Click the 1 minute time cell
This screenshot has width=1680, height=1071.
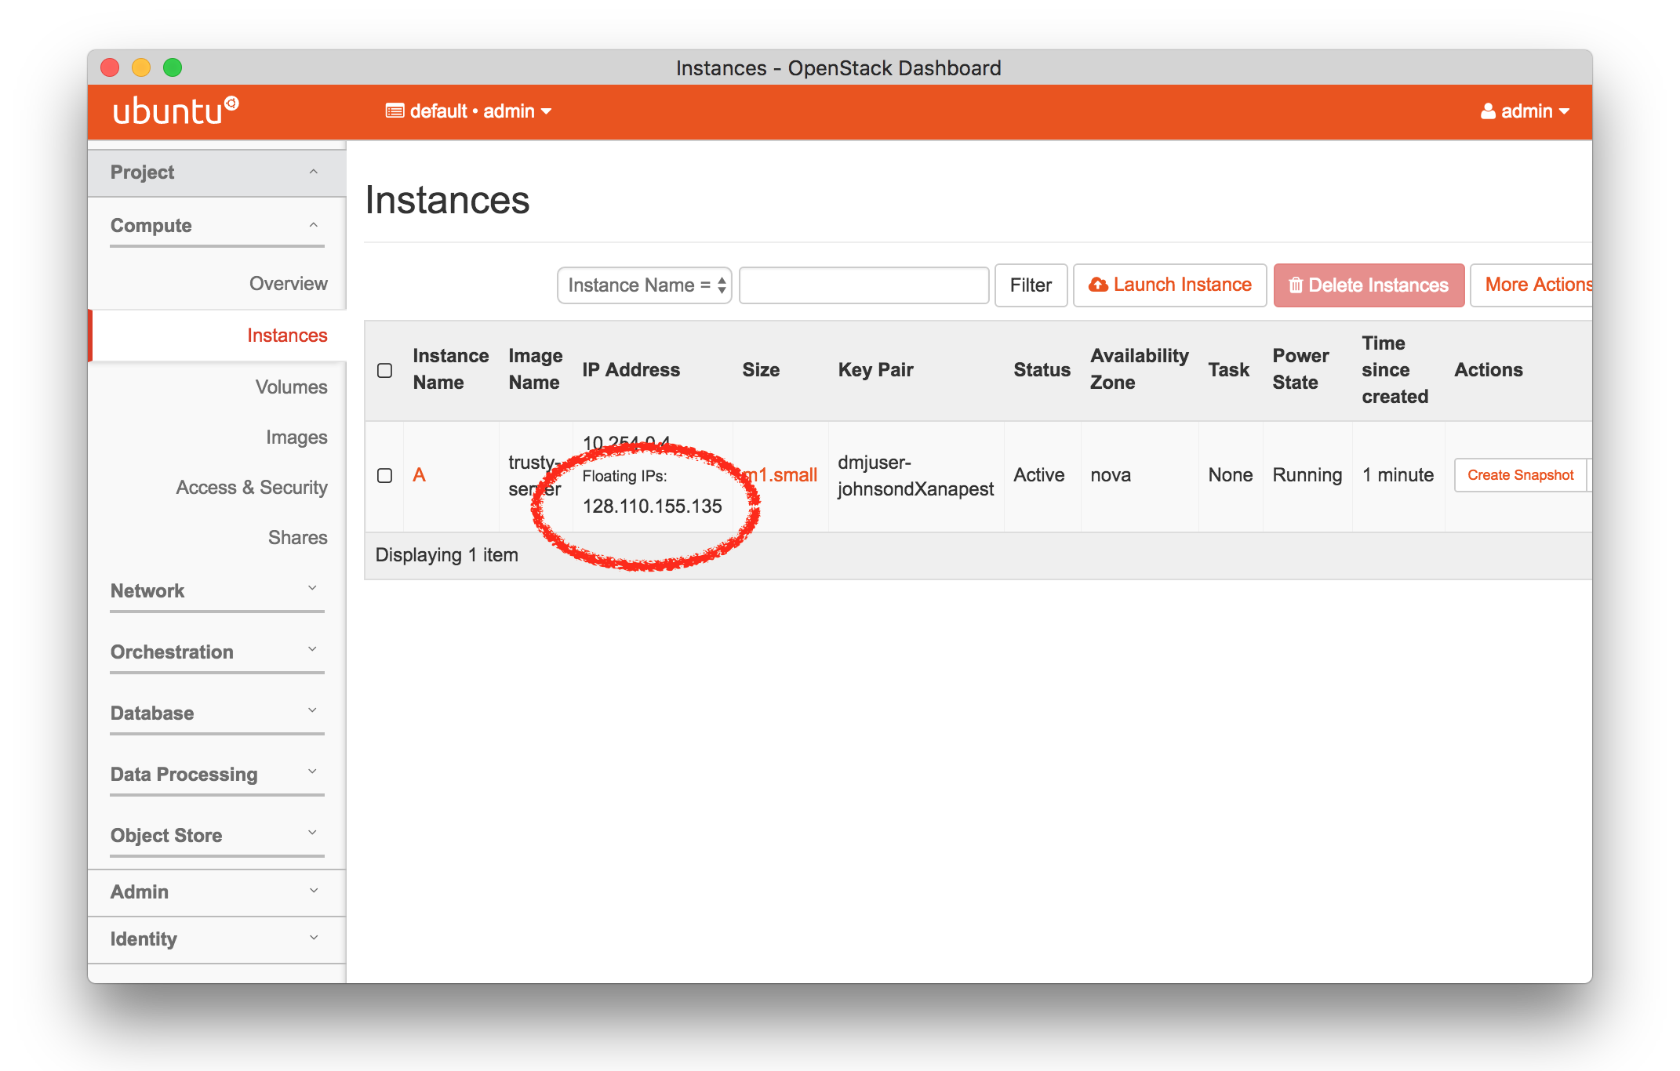tap(1398, 475)
